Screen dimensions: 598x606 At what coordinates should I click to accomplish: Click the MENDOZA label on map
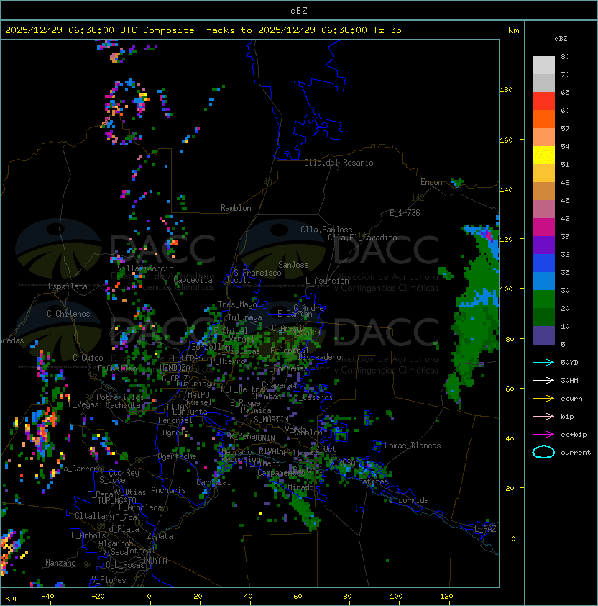pos(175,367)
